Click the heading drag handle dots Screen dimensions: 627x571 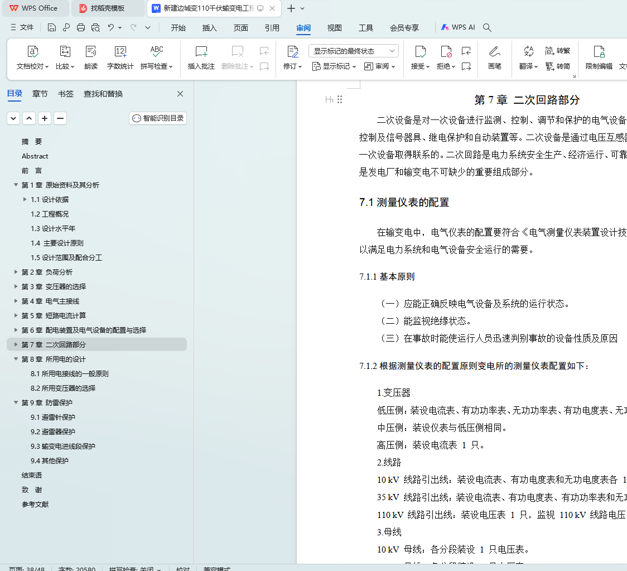tap(340, 100)
